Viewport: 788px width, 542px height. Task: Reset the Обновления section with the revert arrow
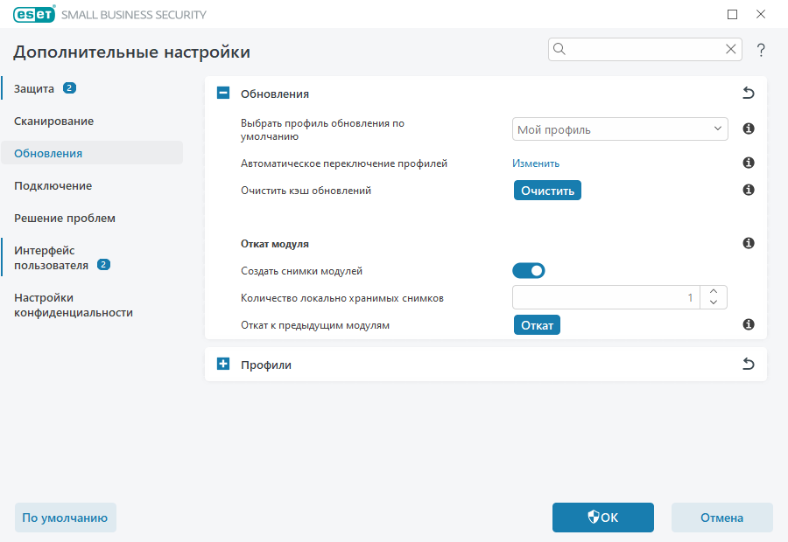[x=749, y=93]
